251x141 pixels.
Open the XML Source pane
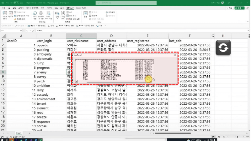(x=85, y=14)
